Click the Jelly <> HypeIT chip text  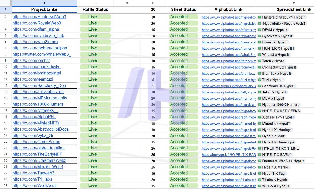pos(274,92)
